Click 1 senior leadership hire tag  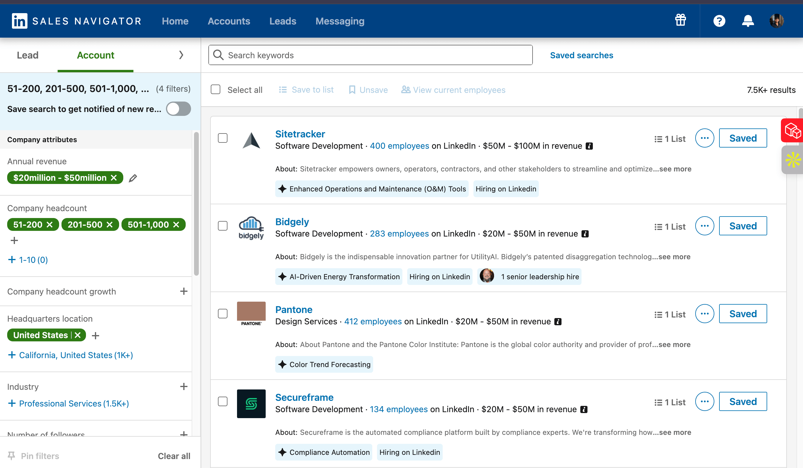tap(529, 277)
